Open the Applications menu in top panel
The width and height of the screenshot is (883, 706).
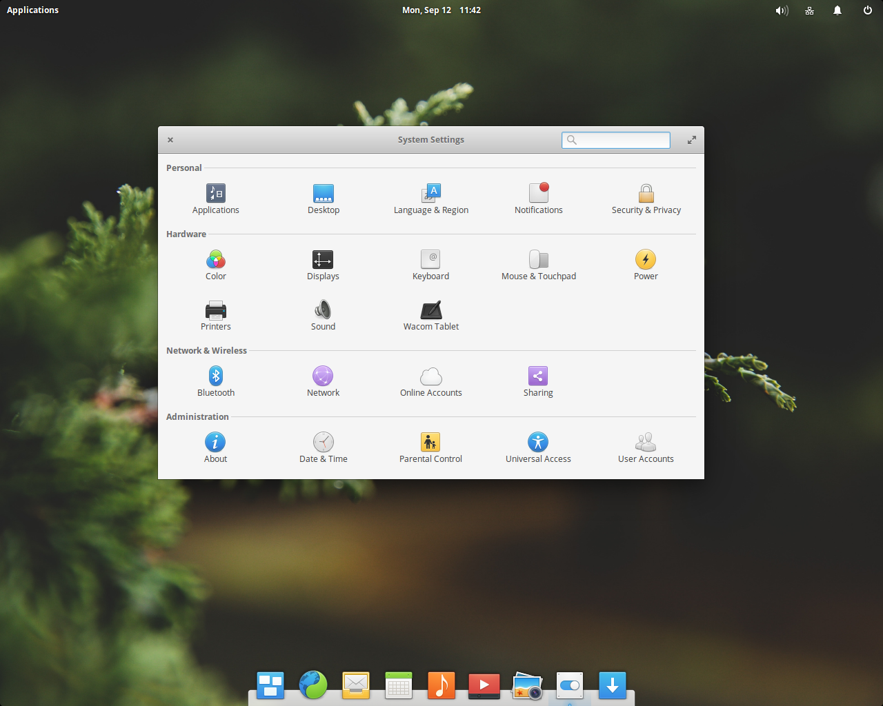point(32,10)
